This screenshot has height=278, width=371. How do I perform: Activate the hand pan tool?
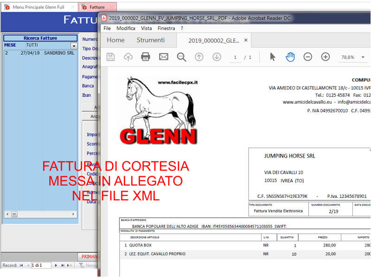point(290,57)
